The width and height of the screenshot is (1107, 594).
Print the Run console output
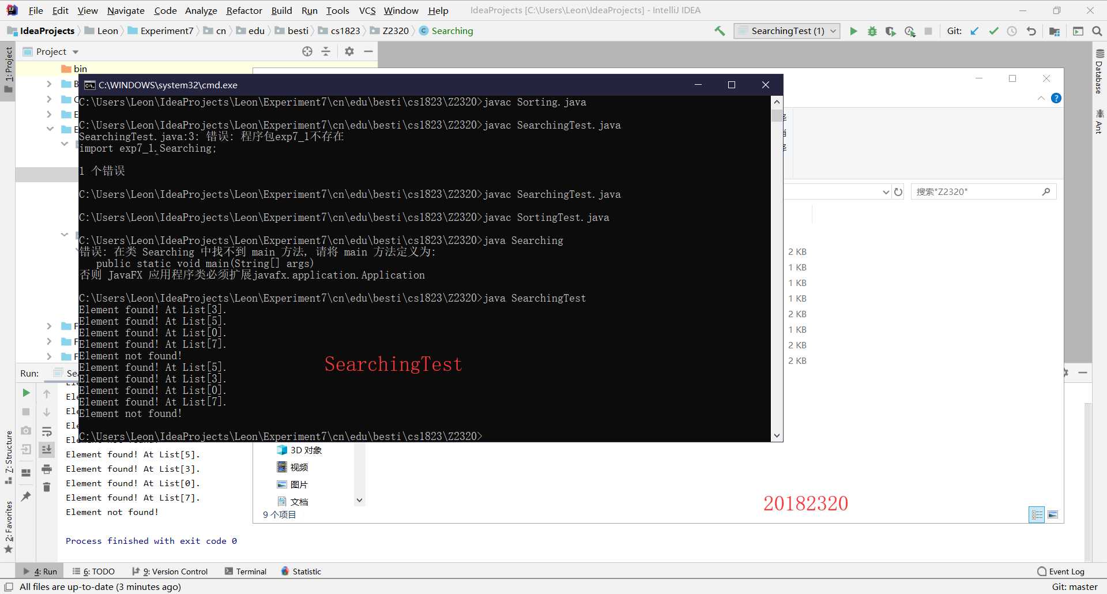47,469
